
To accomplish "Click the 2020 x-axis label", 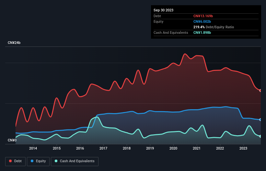I will coord(173,148).
